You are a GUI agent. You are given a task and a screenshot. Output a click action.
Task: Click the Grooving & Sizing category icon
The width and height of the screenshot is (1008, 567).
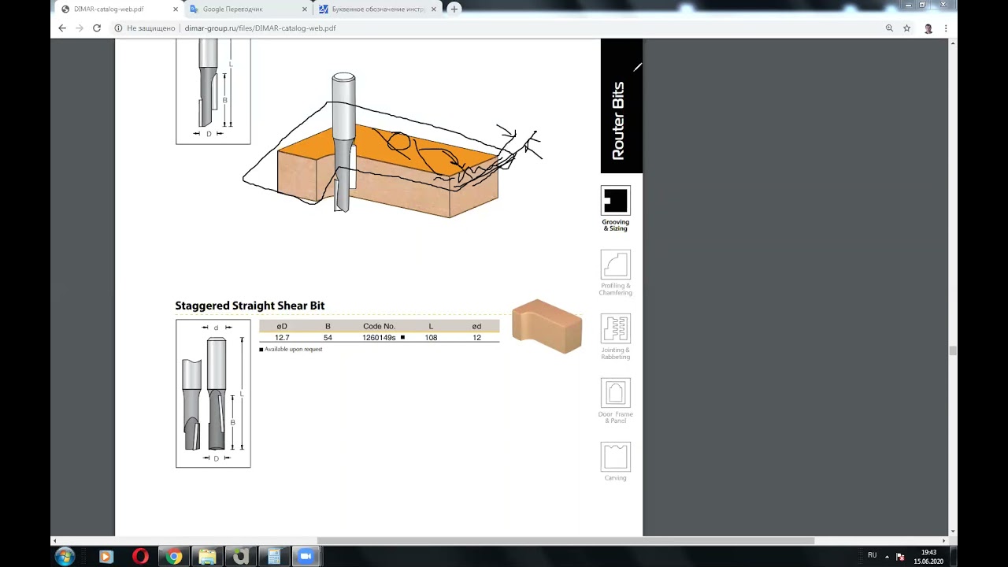(x=616, y=200)
